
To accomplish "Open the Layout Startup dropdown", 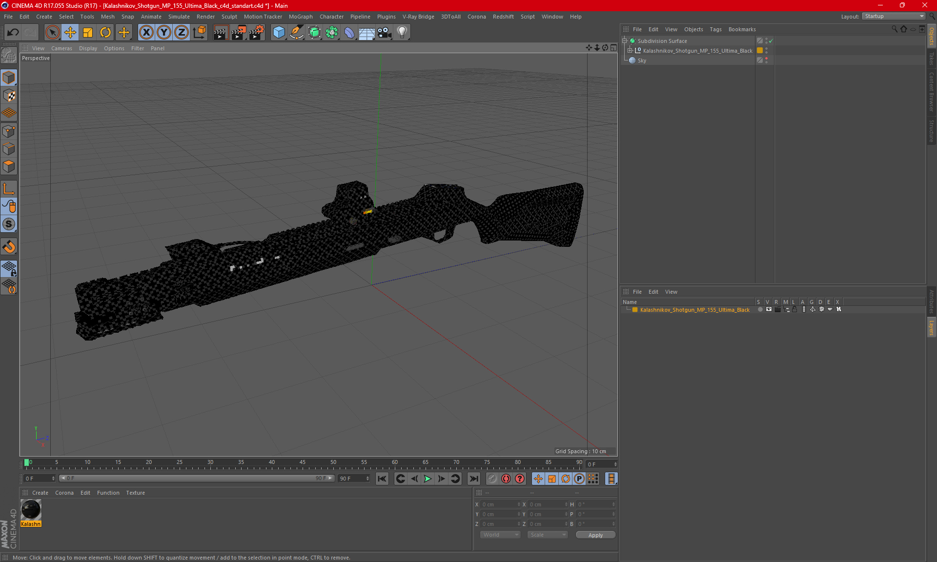I will [x=894, y=16].
